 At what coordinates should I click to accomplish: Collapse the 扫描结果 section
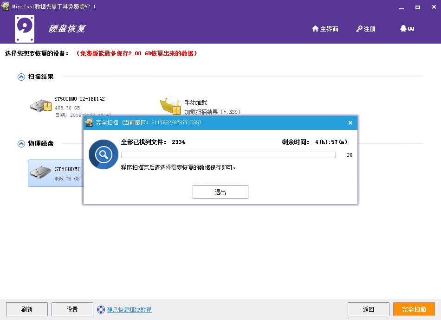[21, 77]
